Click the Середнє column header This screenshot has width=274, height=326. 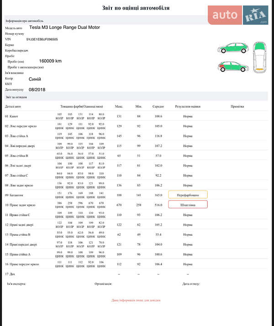(158, 106)
